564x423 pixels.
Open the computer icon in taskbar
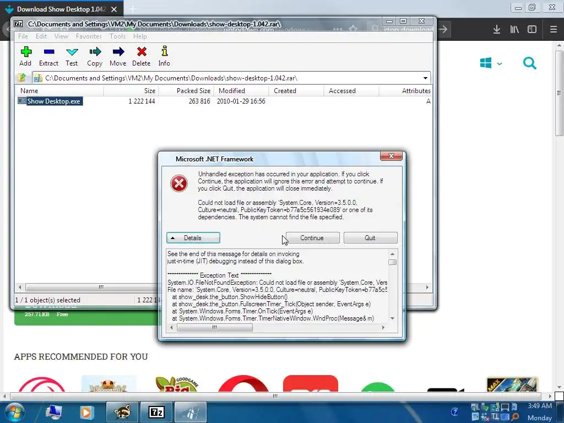(x=53, y=412)
